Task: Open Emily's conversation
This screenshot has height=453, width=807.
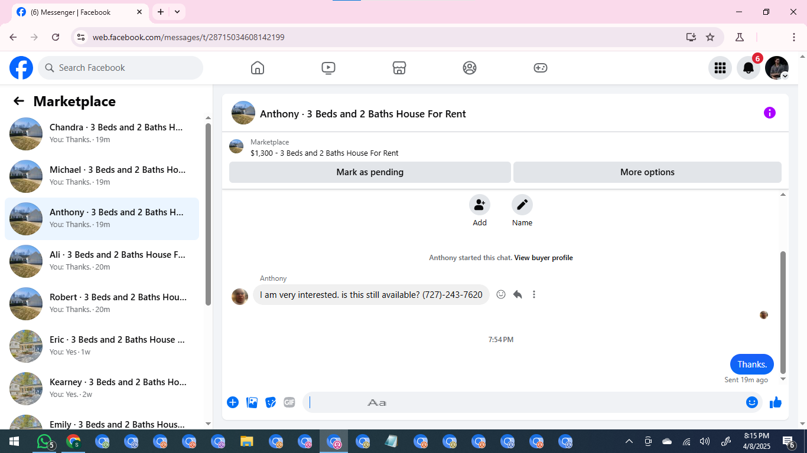Action: pos(102,421)
